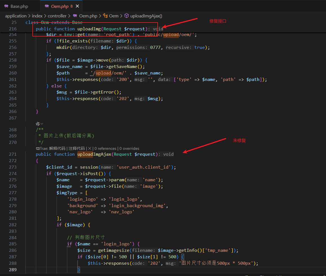This screenshot has width=326, height=276.
Task: Show 0 references for uploadImgAjax
Action: pos(105,148)
